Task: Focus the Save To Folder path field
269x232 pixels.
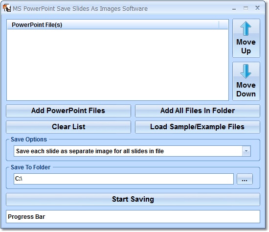Action: (124, 179)
